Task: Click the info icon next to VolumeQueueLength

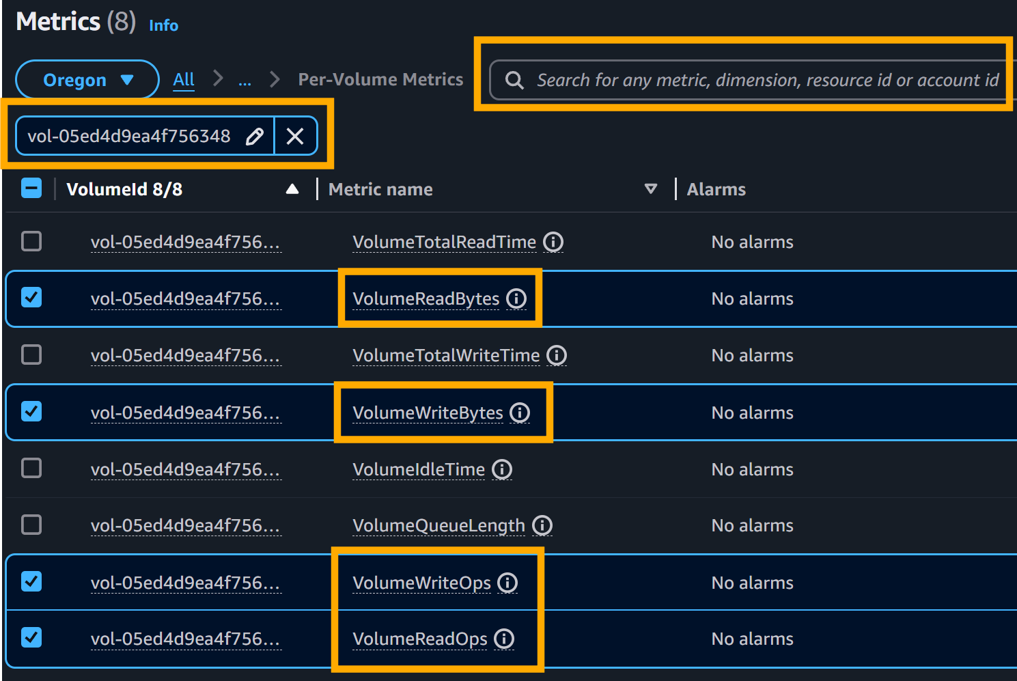Action: [542, 525]
